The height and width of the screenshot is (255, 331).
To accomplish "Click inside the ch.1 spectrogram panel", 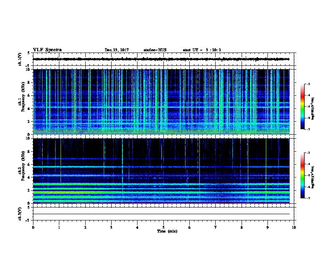I will click(x=161, y=102).
